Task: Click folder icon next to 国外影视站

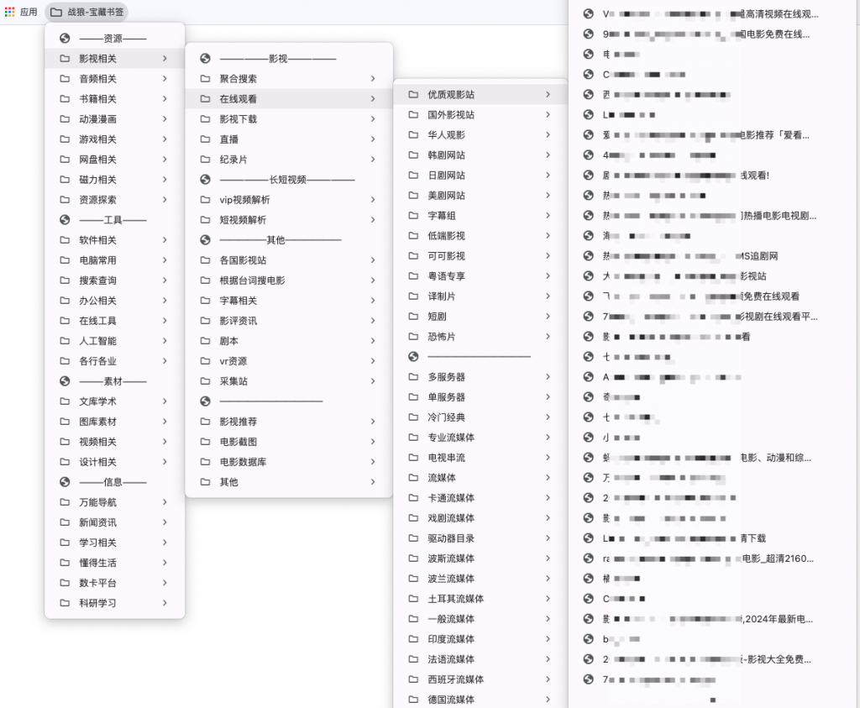Action: [x=413, y=115]
